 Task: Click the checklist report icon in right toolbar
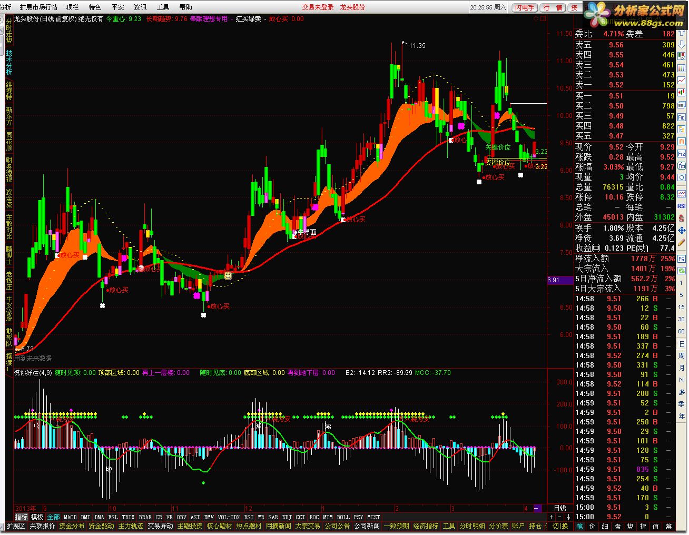coord(681,56)
